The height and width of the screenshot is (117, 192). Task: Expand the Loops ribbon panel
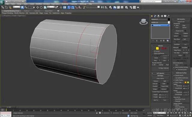click(46, 13)
